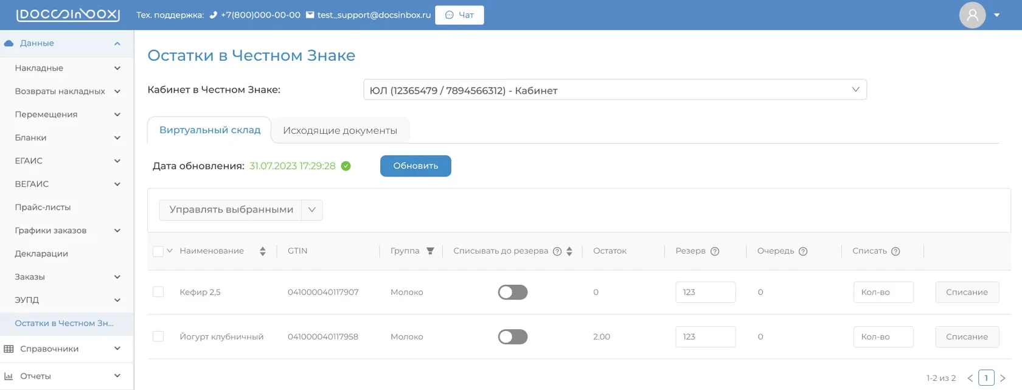Expand Возвраты накладных in the sidebar

coord(117,91)
